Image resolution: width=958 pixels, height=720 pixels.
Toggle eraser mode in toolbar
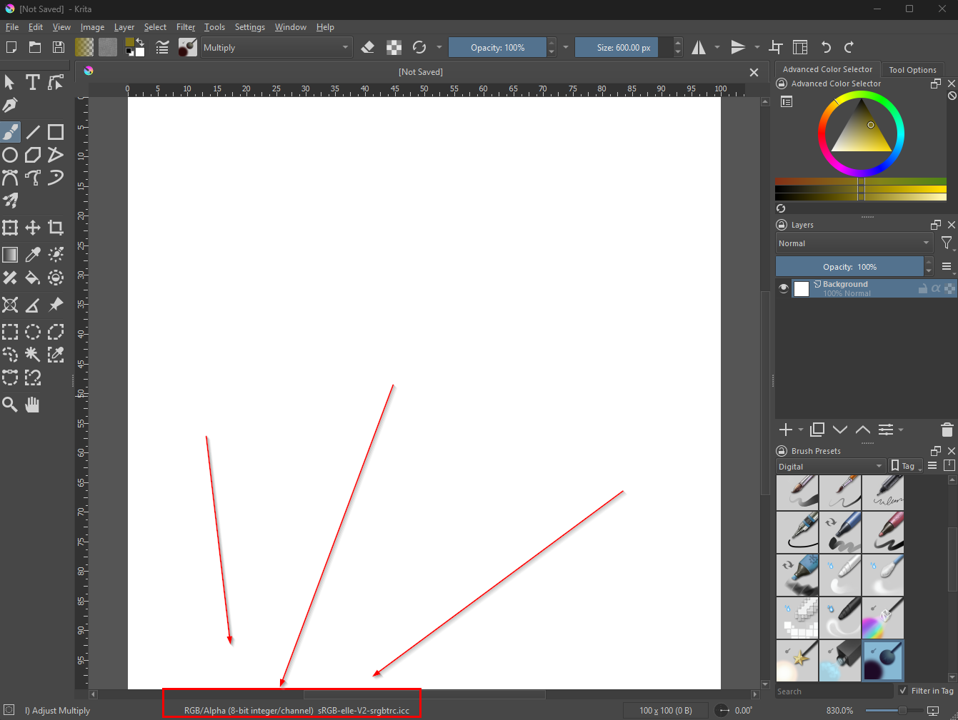click(368, 48)
